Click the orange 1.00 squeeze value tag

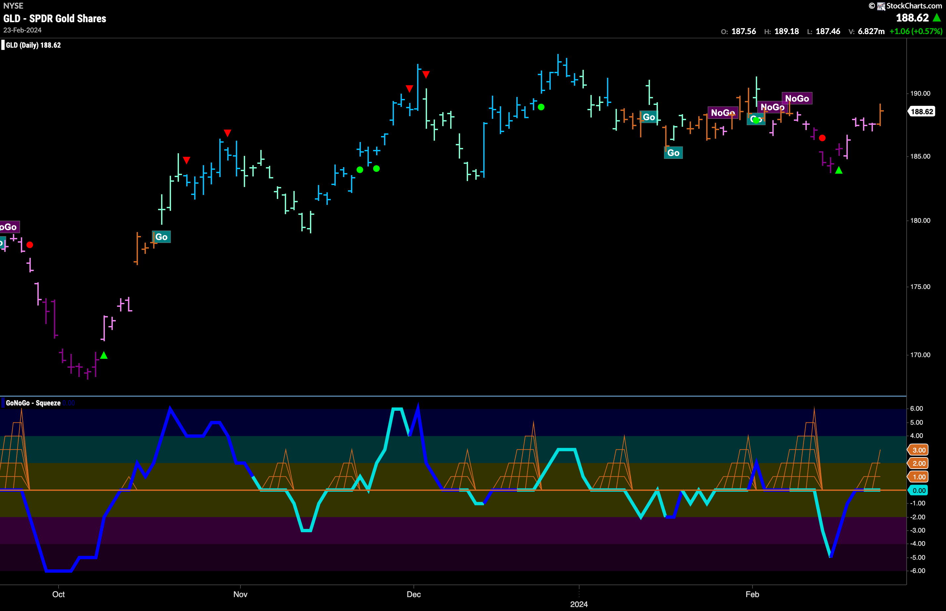[918, 477]
